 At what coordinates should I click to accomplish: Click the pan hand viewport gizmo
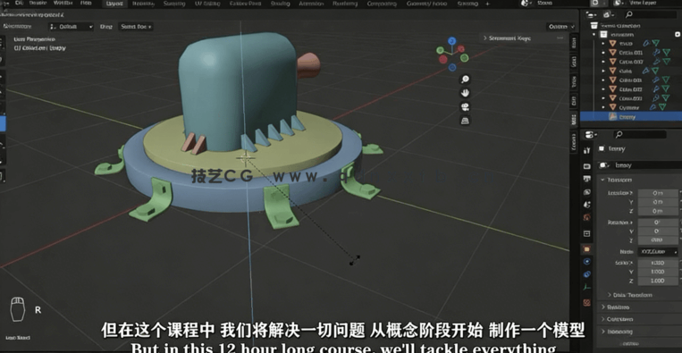pyautogui.click(x=465, y=93)
